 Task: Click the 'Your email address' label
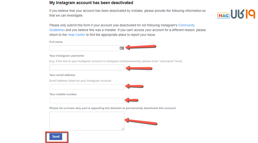pyautogui.click(x=62, y=75)
